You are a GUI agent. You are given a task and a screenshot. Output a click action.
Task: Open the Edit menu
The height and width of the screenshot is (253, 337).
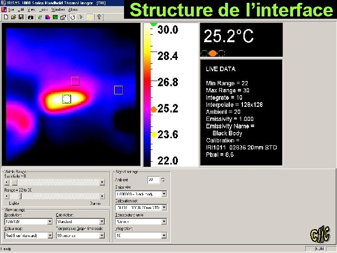tap(21, 10)
